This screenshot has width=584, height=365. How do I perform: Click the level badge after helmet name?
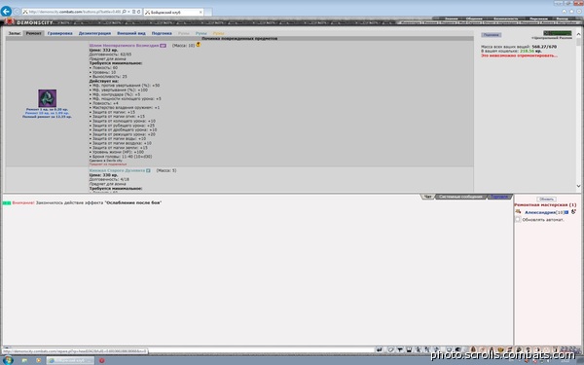coord(163,46)
